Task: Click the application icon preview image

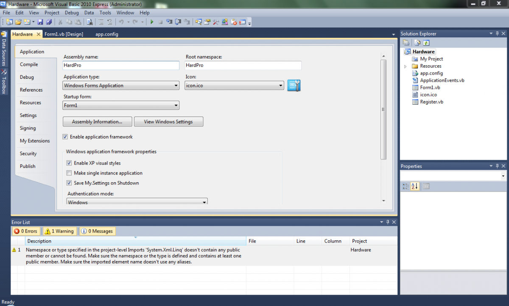Action: (294, 85)
